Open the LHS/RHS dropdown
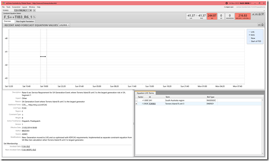 point(64,25)
